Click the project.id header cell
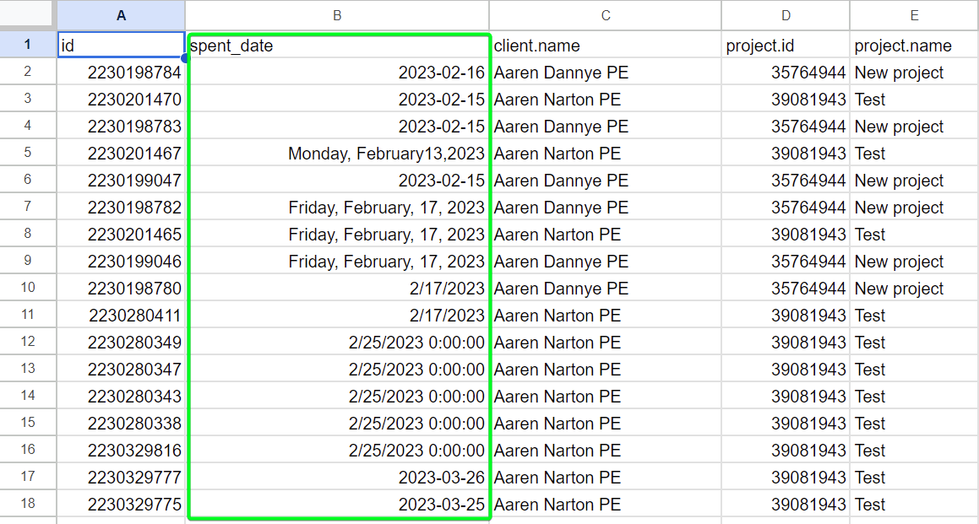Viewport: 979px width, 524px height. (x=786, y=46)
